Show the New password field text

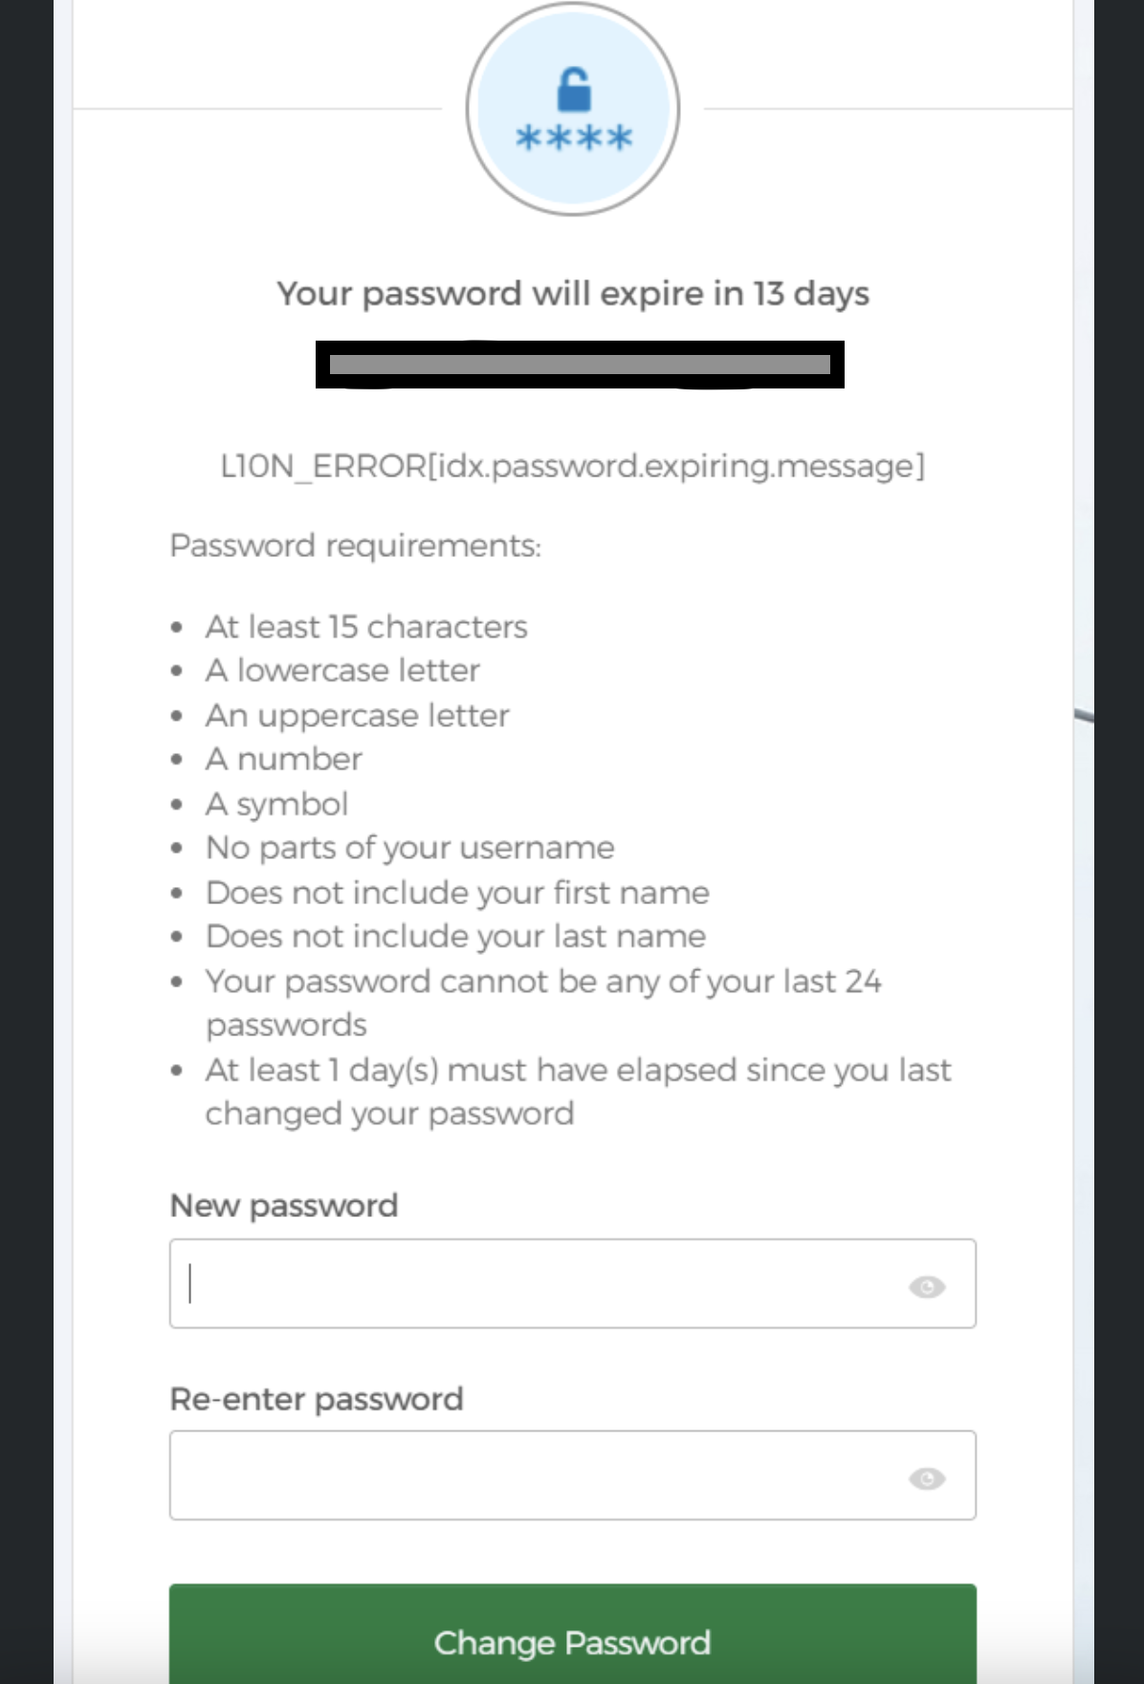[926, 1286]
